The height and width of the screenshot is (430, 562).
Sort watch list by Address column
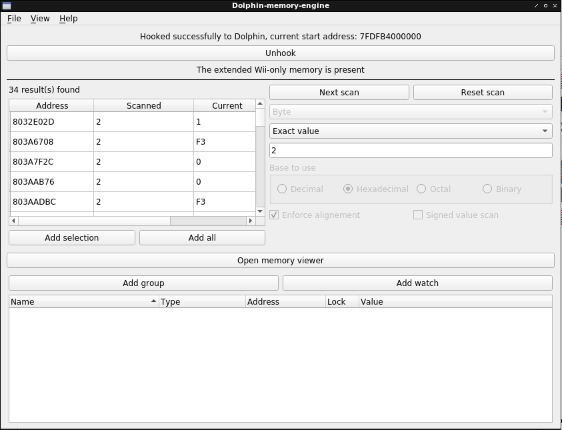point(285,302)
